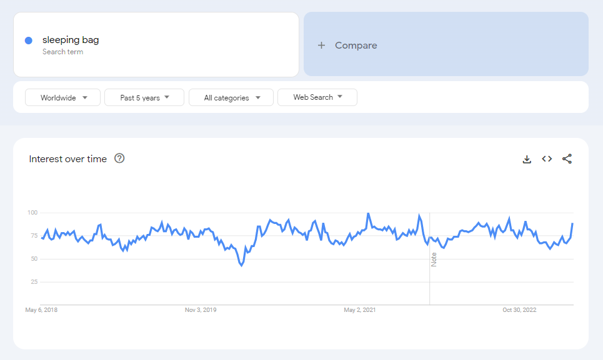Screen dimensions: 603x360
Task: Click the Interest over time panel title
Action: point(69,158)
